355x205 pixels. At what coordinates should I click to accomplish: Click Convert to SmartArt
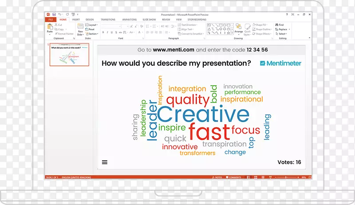pyautogui.click(x=191, y=34)
